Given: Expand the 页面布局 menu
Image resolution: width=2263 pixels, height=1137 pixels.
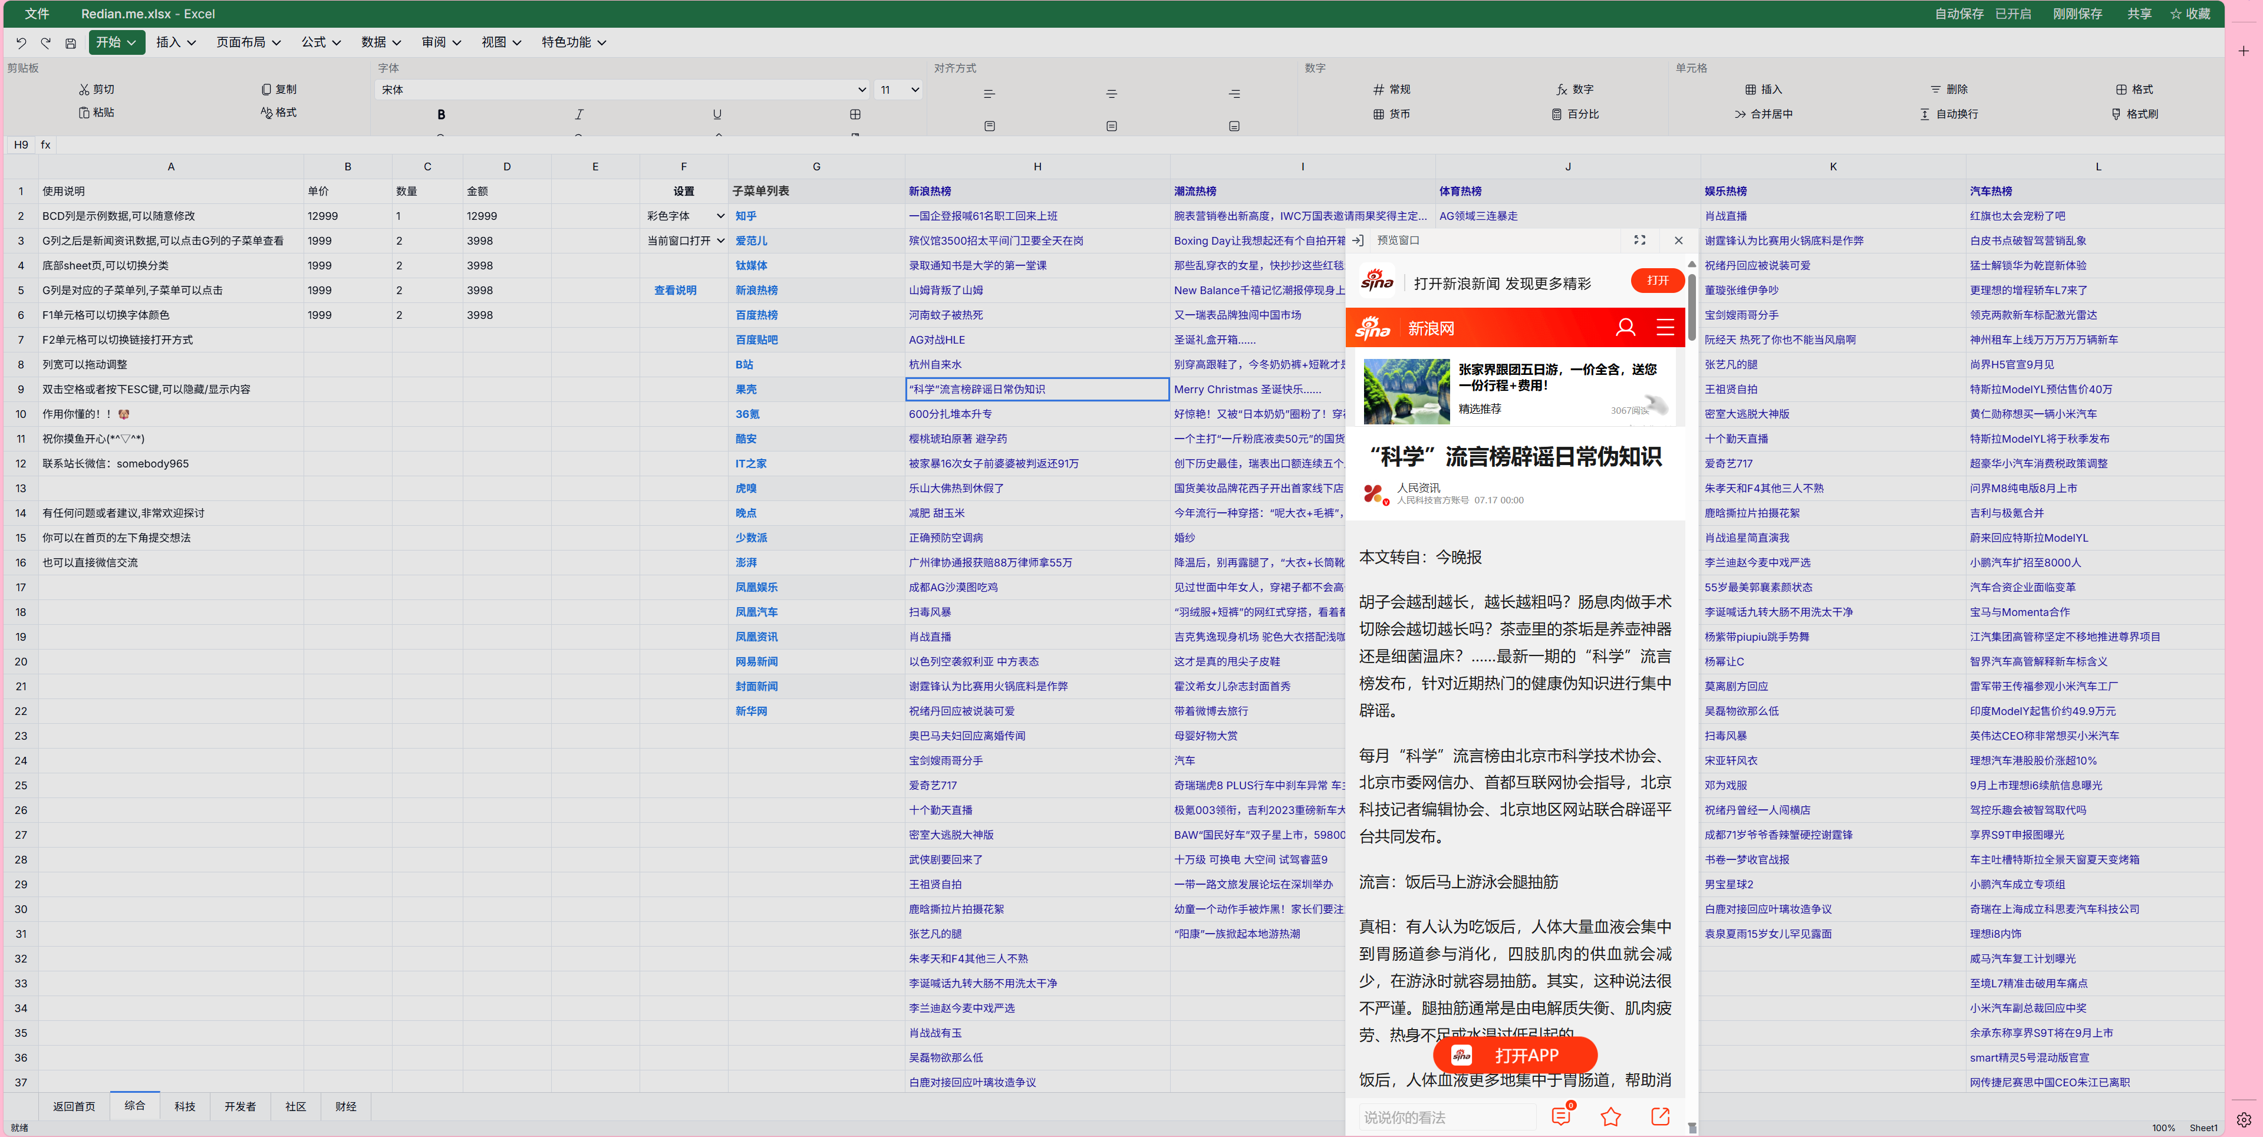Looking at the screenshot, I should pos(249,42).
